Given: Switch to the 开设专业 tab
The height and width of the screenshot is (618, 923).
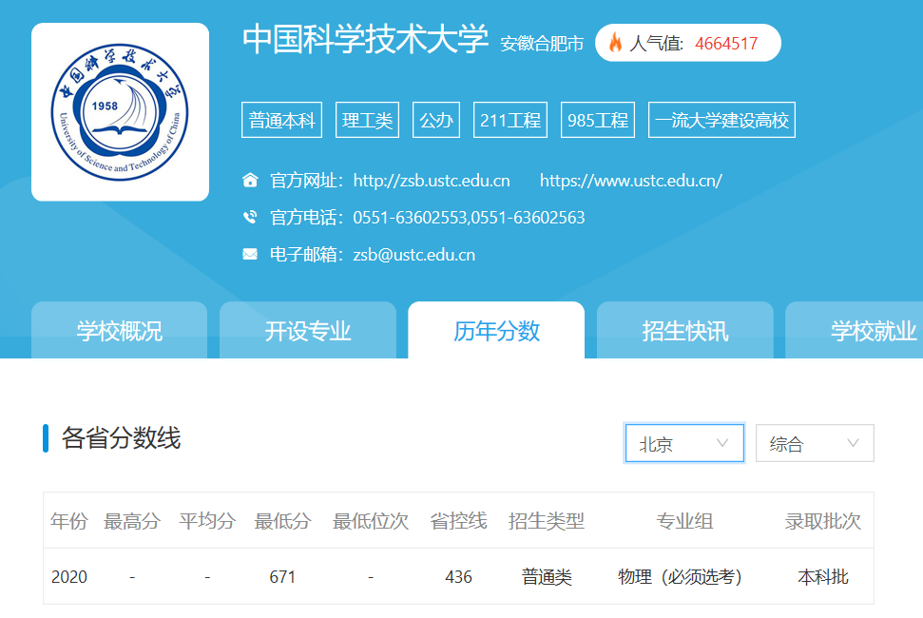Looking at the screenshot, I should pyautogui.click(x=307, y=330).
